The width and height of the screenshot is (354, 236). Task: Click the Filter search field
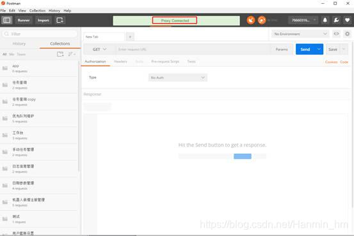tap(40, 34)
